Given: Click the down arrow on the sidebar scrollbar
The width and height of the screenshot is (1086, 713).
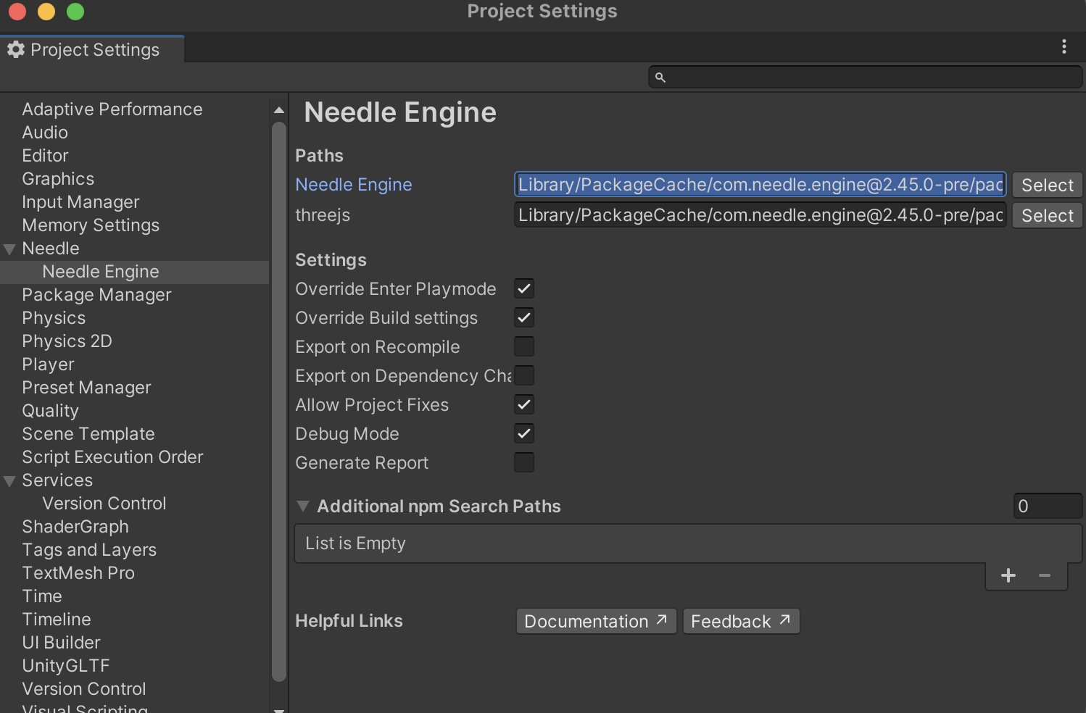Looking at the screenshot, I should coord(278,708).
